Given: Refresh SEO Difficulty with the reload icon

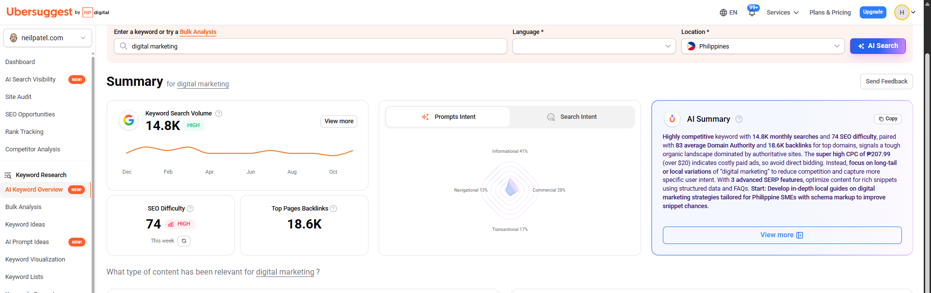Looking at the screenshot, I should coord(184,241).
